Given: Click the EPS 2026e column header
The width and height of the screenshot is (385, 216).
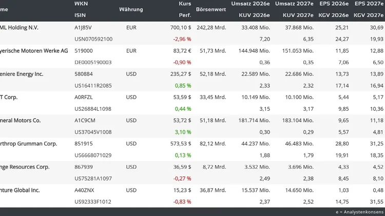Looking at the screenshot, I should pos(334,4).
